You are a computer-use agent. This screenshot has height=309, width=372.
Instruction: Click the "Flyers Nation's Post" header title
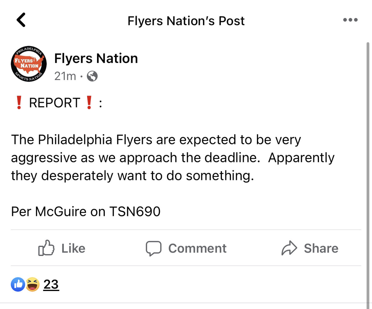186,21
